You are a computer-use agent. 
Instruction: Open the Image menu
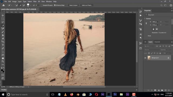(x=14, y=2)
